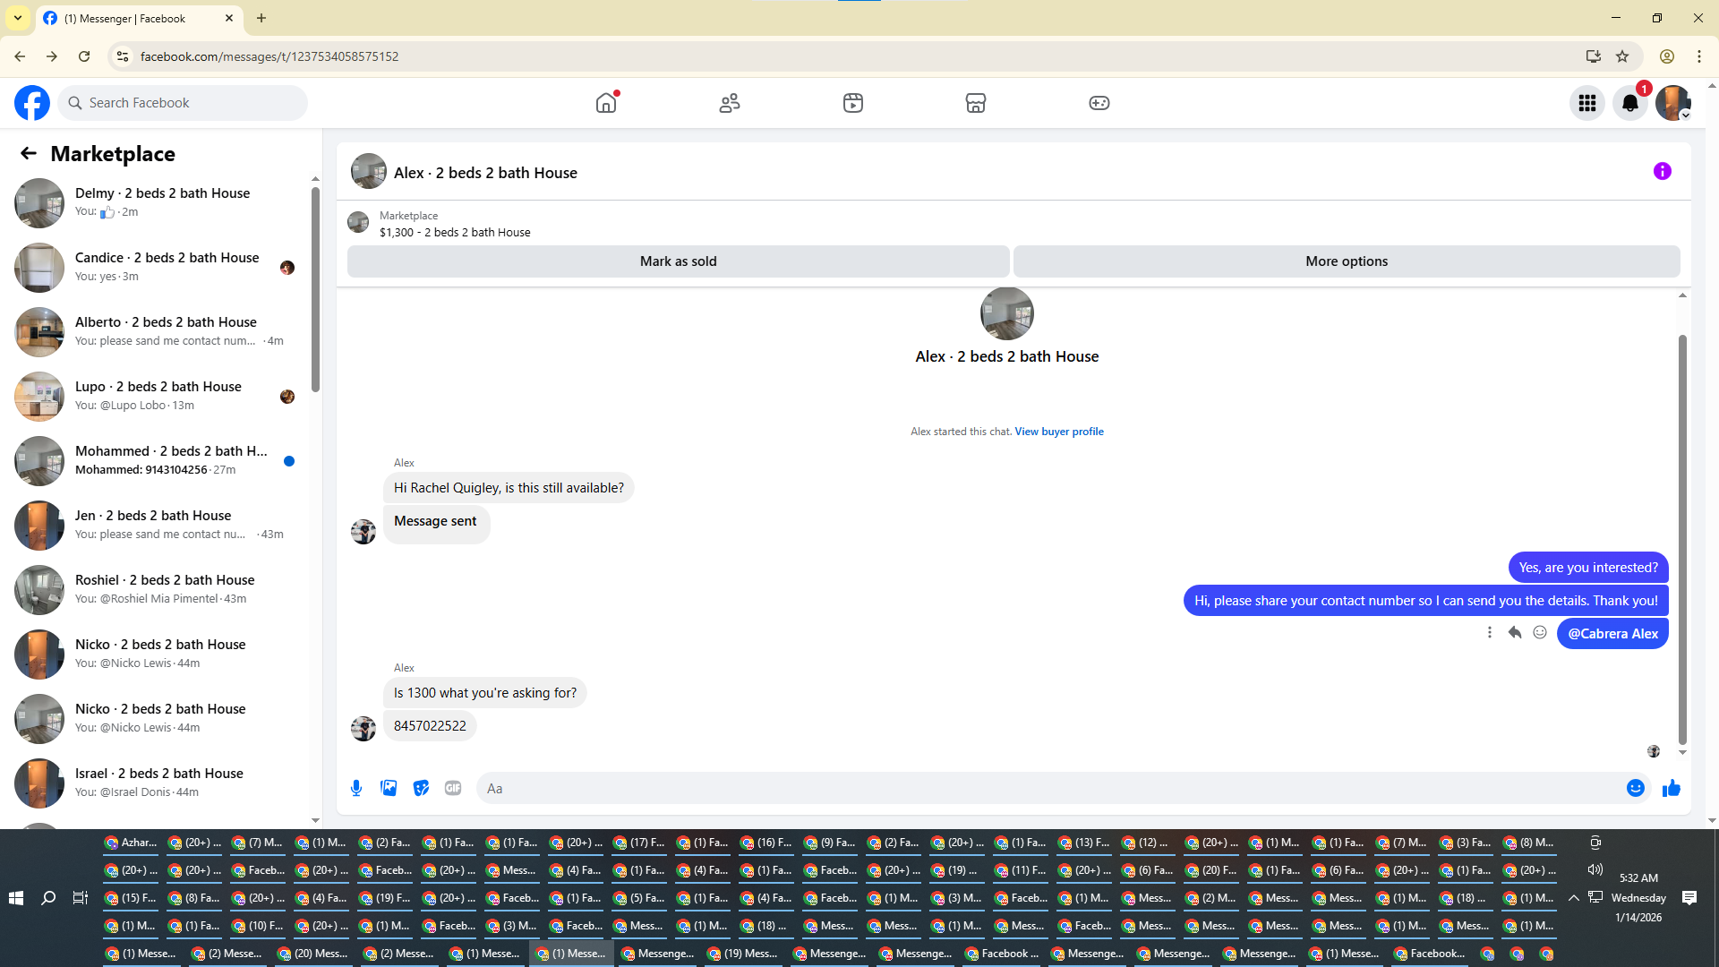Open the sticker picker icon
Image resolution: width=1719 pixels, height=967 pixels.
coord(421,788)
